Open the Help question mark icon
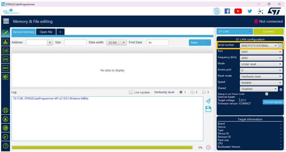 click(x=6, y=146)
